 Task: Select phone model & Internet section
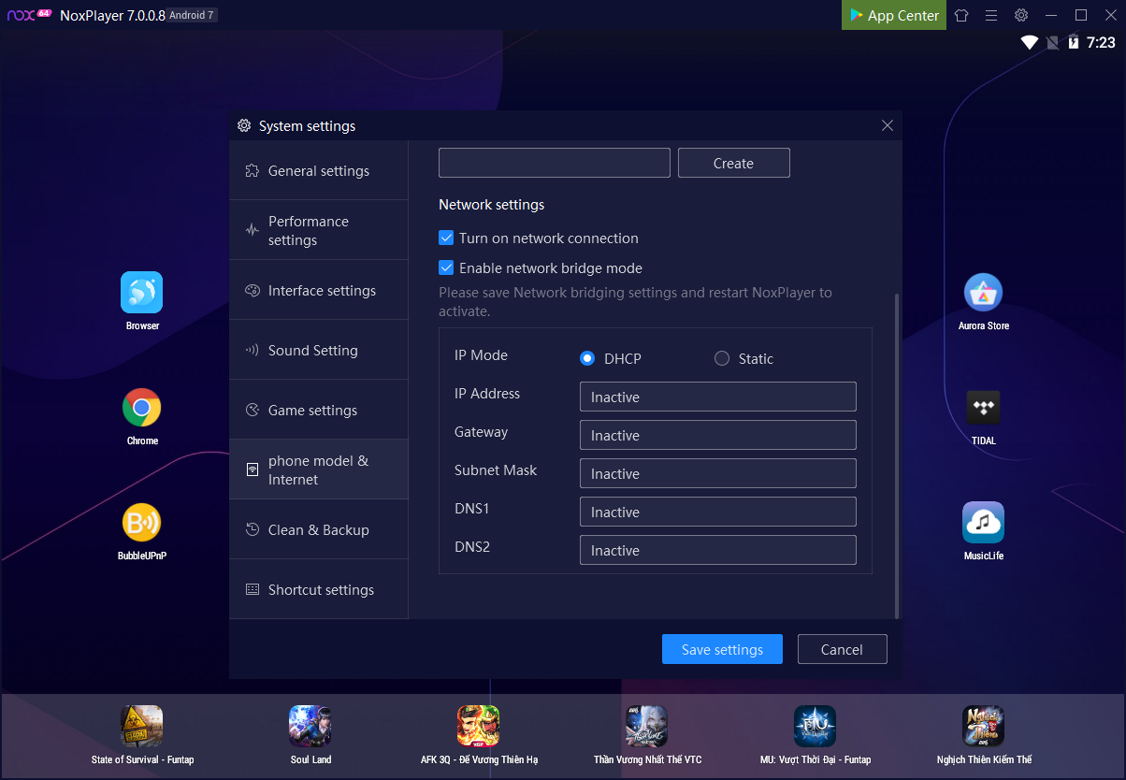point(319,469)
